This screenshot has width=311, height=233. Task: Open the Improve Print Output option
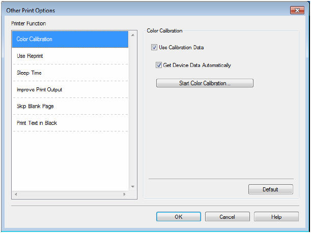70,89
